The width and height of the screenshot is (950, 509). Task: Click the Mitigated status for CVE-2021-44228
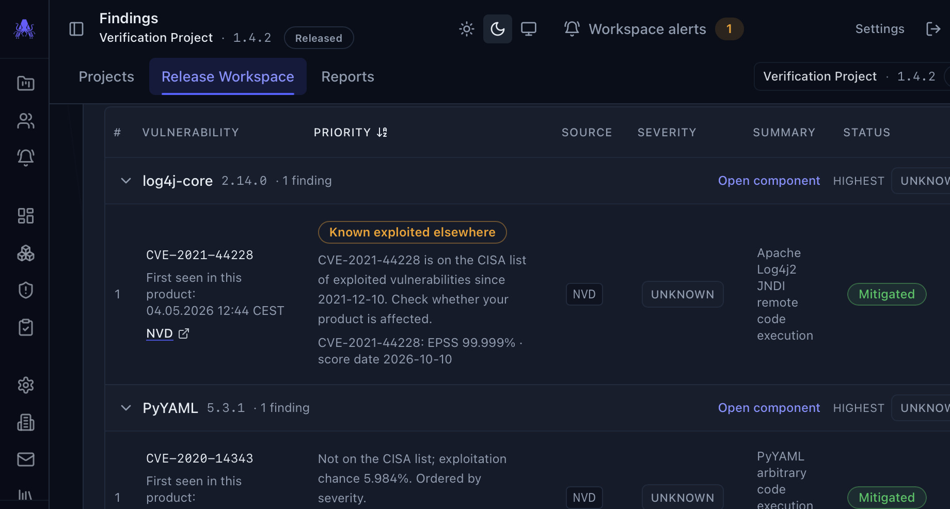coord(886,294)
